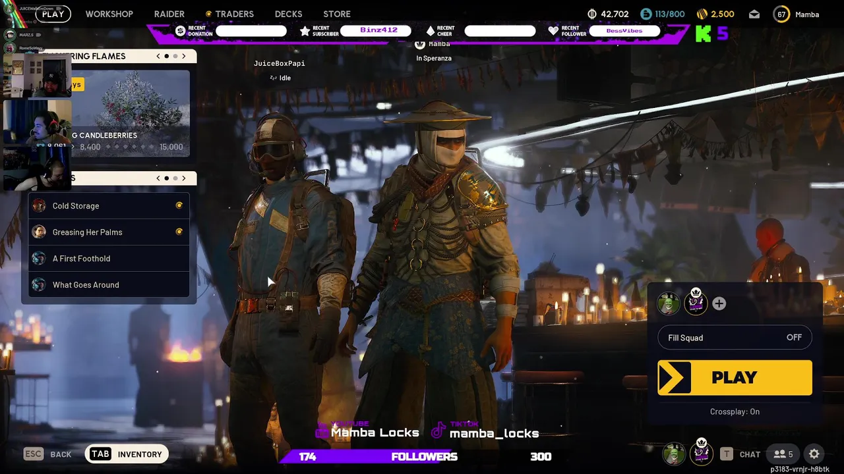Click the top webcam feed thumbnail
The width and height of the screenshot is (844, 474).
(x=38, y=76)
